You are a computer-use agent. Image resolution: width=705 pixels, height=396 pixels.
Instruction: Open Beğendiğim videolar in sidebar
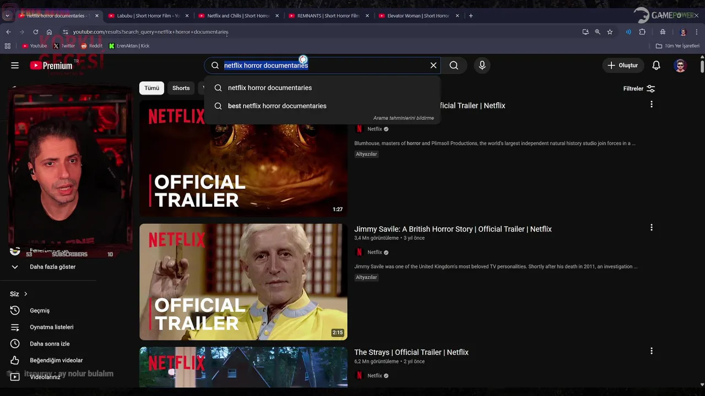point(56,360)
